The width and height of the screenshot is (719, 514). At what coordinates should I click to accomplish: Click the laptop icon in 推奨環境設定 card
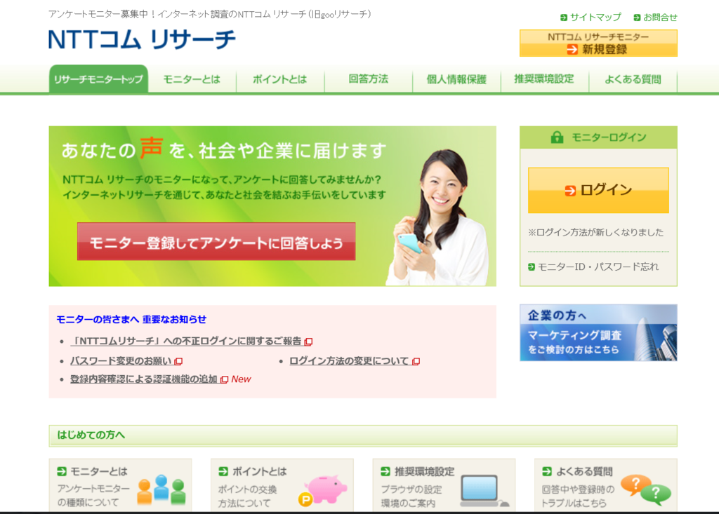(x=484, y=491)
